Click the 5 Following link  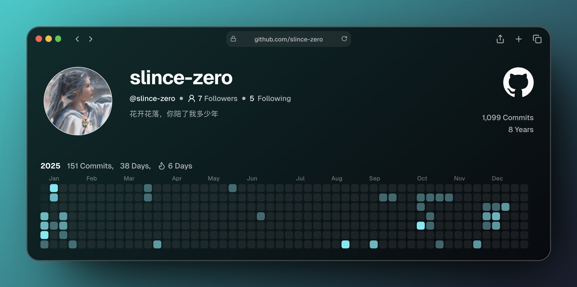[270, 98]
